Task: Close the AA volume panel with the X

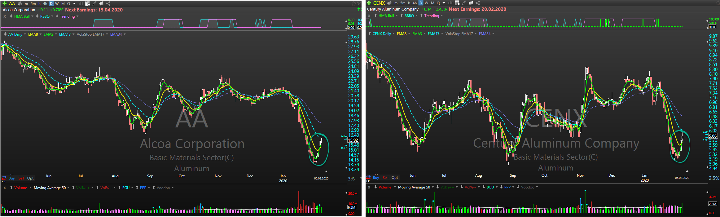Action: pos(5,188)
